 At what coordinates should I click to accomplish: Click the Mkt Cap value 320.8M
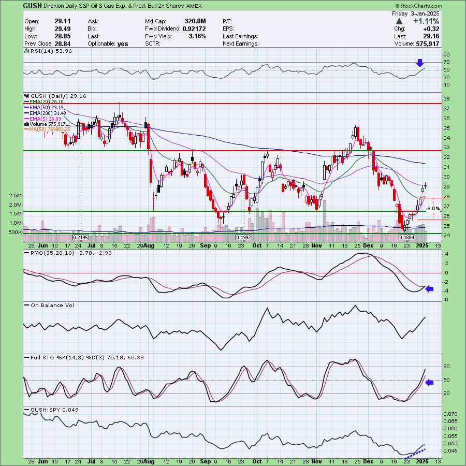tap(195, 21)
